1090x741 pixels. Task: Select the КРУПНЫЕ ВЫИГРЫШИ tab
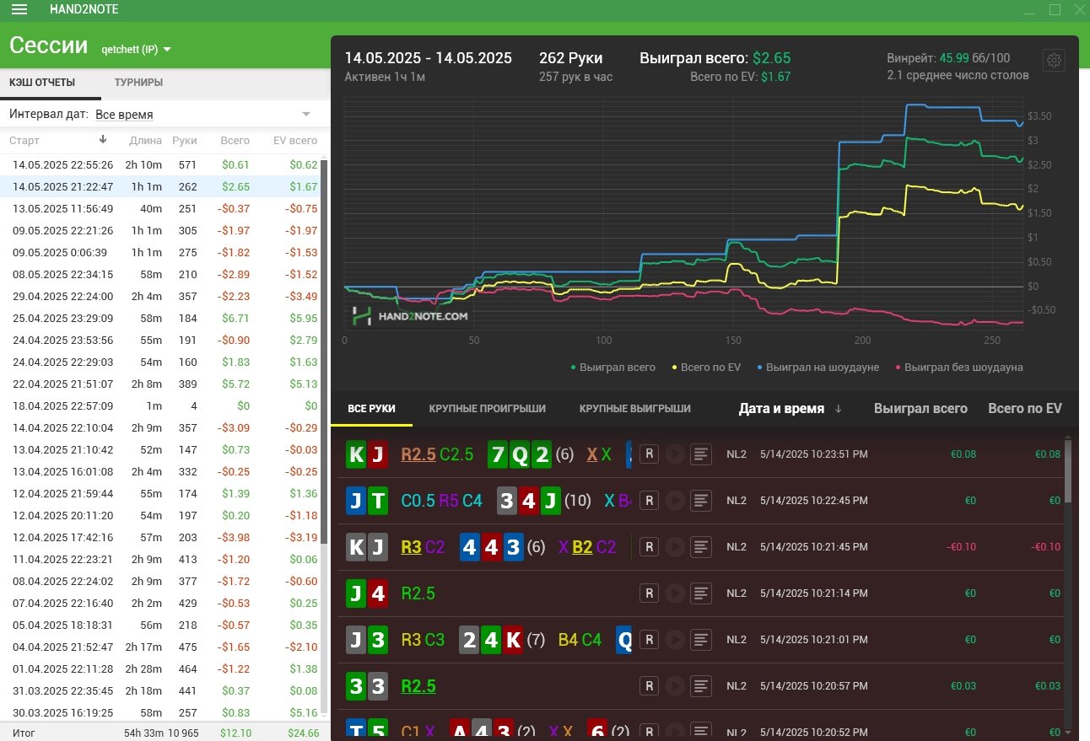(634, 409)
